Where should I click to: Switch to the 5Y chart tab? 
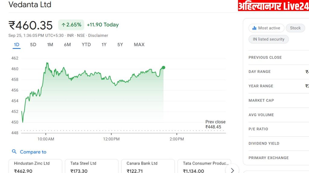pos(120,45)
